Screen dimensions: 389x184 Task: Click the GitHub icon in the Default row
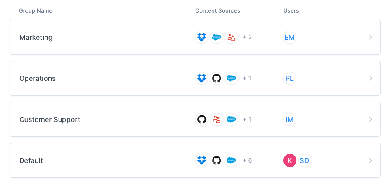tap(217, 160)
